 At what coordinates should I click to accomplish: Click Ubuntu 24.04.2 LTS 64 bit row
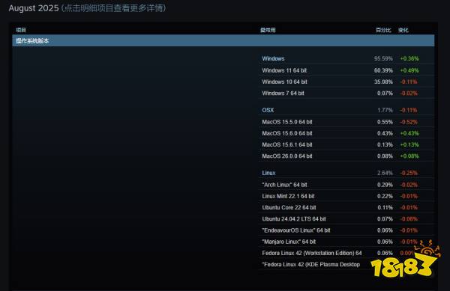click(346, 219)
